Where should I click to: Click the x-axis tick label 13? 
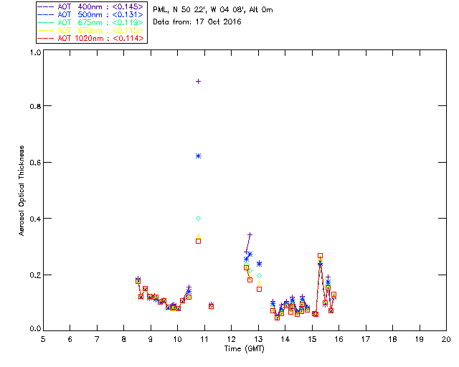258,339
